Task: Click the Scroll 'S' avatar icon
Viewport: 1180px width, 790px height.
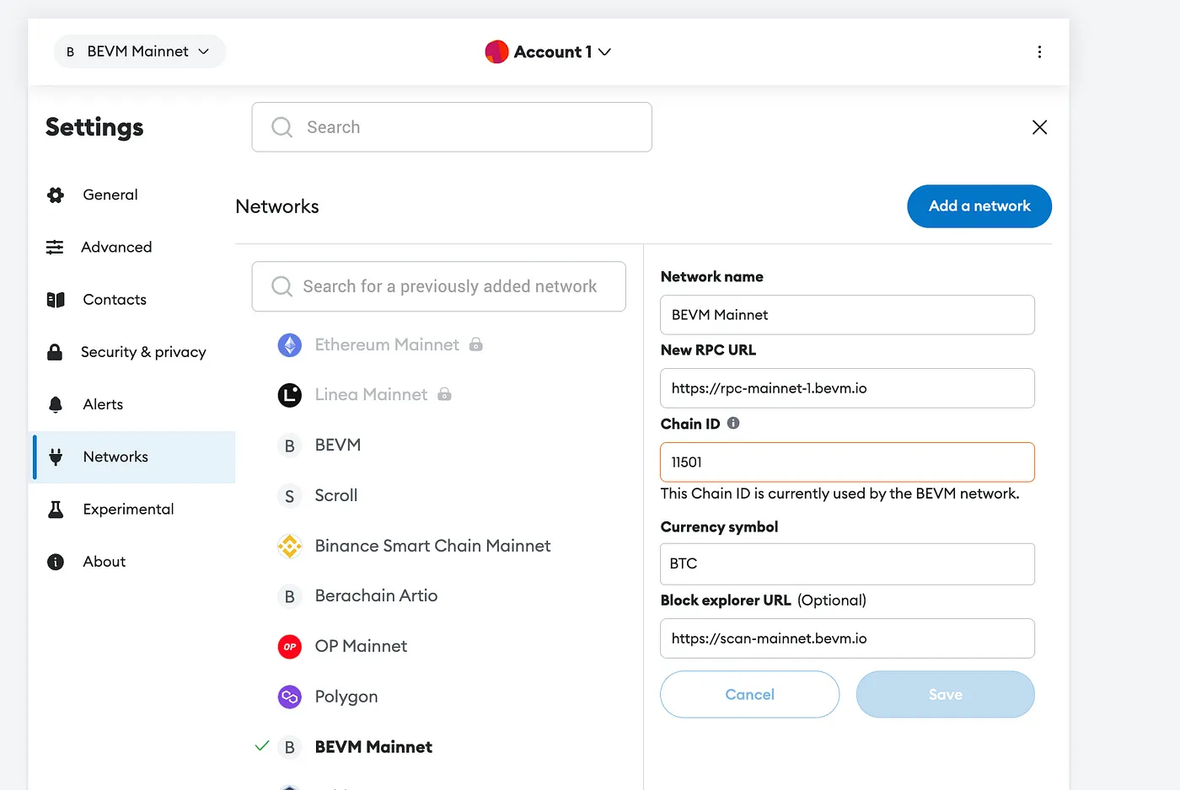Action: 290,496
